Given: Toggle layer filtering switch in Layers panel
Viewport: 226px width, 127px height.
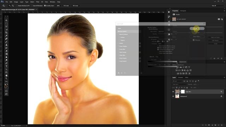Looking at the screenshot, I should click(x=198, y=81).
